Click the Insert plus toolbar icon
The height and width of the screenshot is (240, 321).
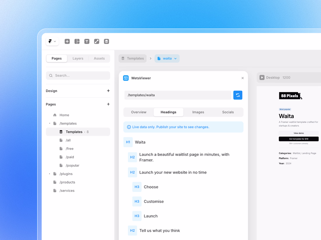point(67,41)
